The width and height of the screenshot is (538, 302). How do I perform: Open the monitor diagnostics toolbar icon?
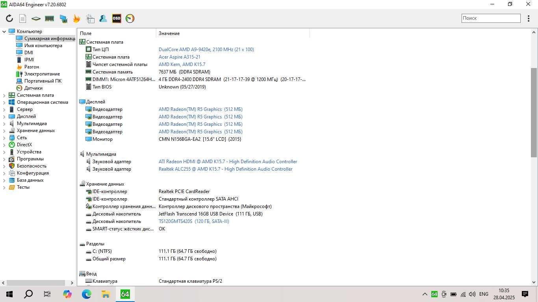(63, 18)
